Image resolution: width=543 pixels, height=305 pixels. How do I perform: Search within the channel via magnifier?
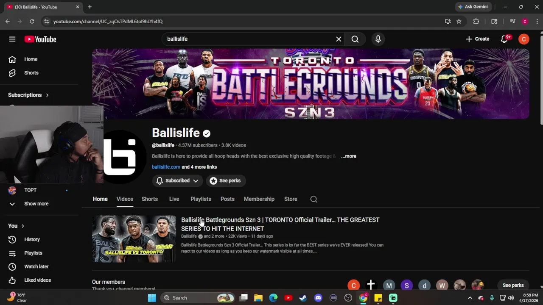[314, 199]
